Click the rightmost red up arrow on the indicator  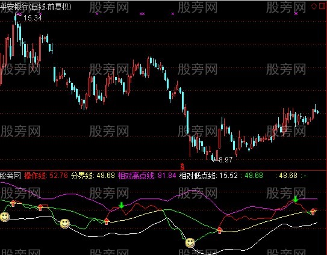point(313,212)
